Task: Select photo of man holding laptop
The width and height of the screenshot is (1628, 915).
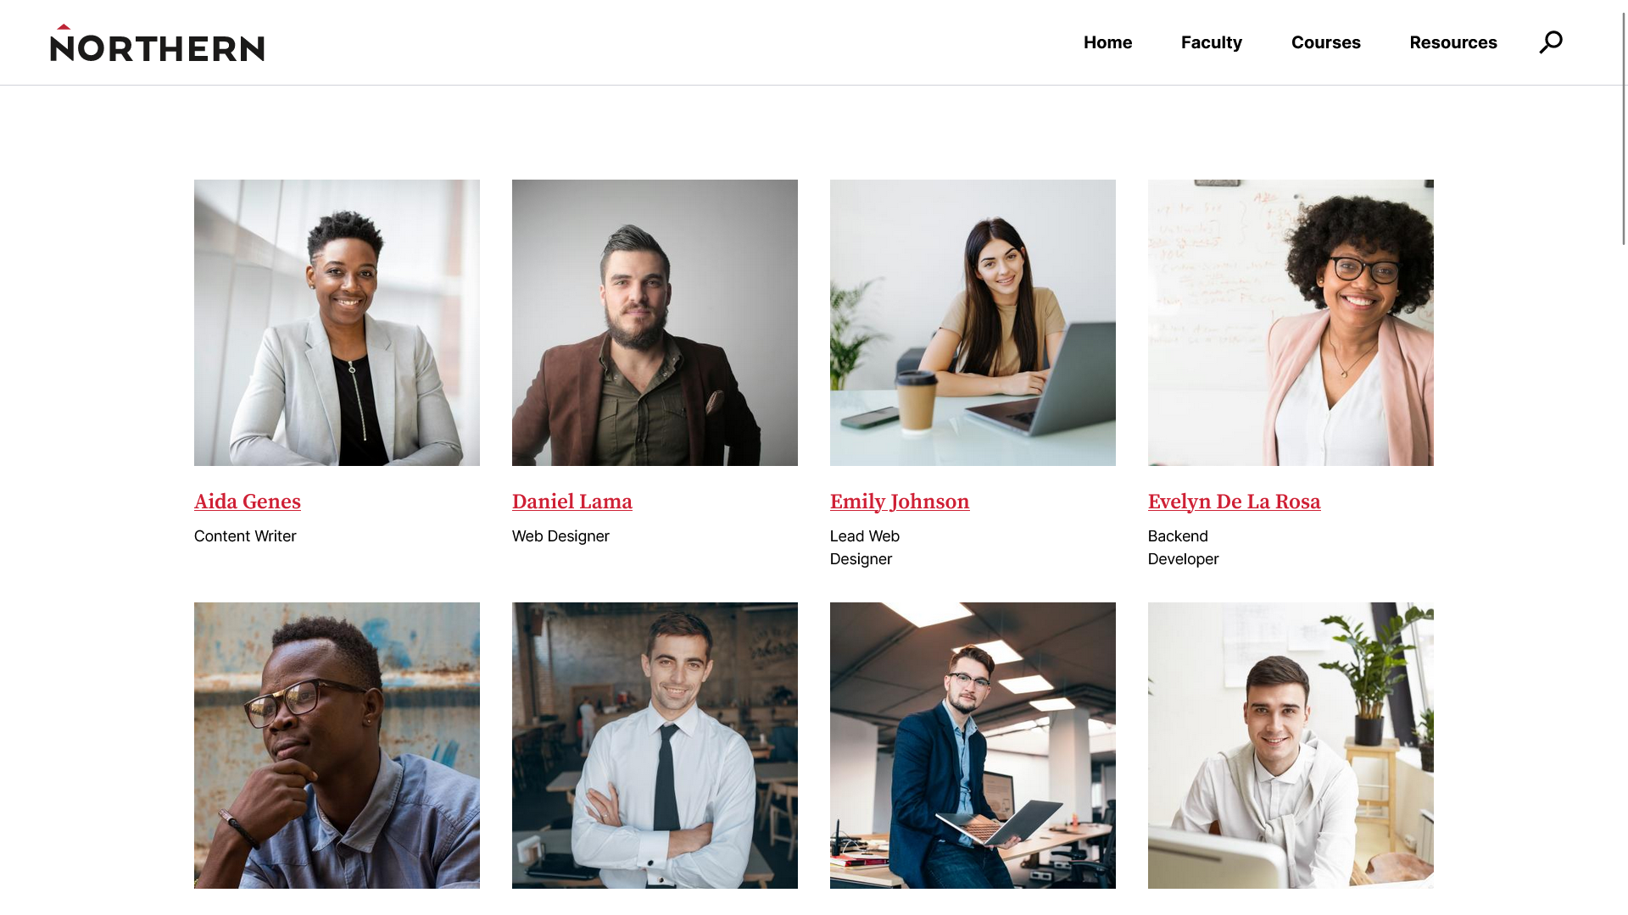Action: point(973,746)
